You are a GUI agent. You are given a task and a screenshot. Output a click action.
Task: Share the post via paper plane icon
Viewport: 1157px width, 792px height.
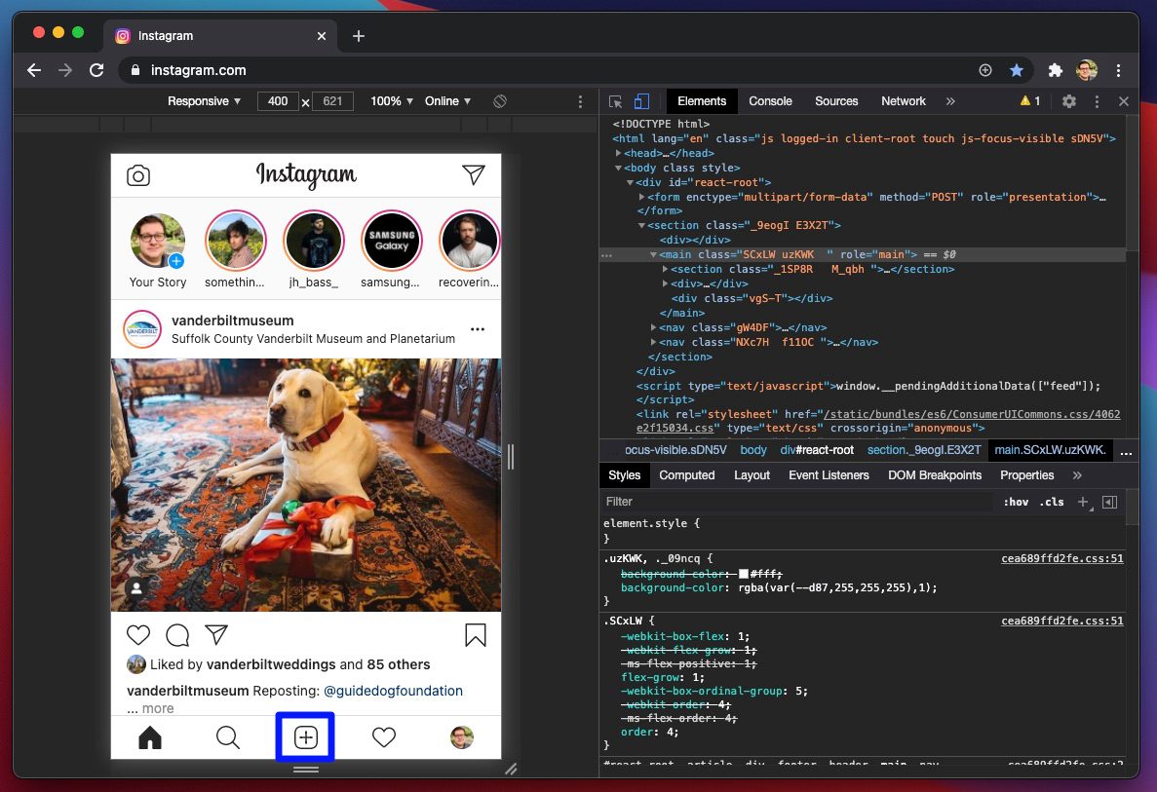[216, 635]
